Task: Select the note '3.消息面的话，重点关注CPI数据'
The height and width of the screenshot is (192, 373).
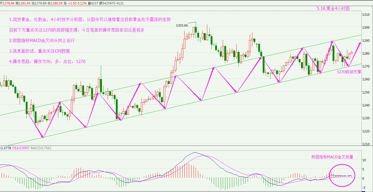Action: [39, 51]
